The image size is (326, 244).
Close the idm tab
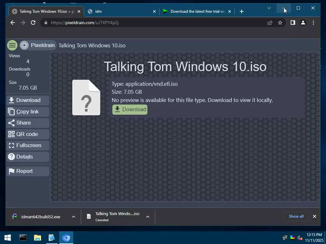(154, 12)
